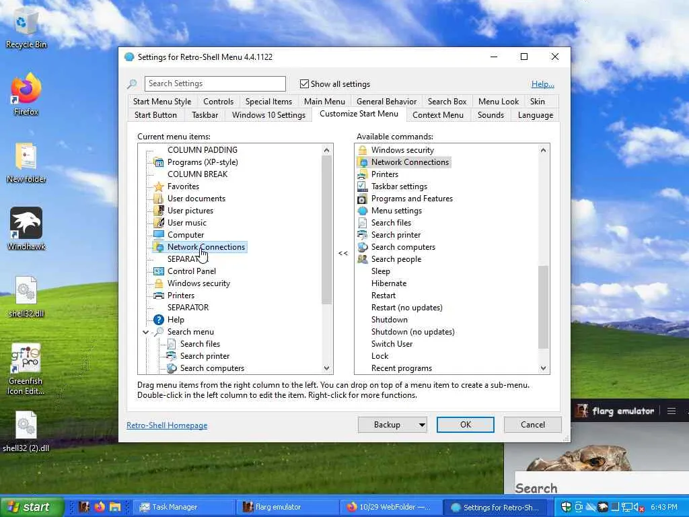Click the Taskbar settings icon in available commands

pos(363,186)
